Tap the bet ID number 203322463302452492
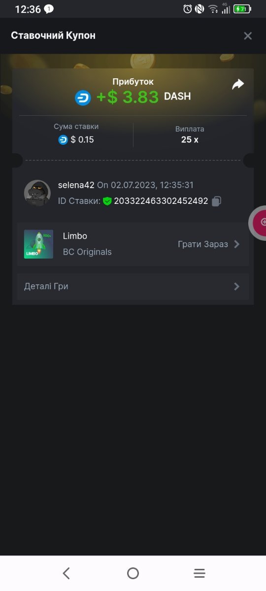 [x=161, y=201]
